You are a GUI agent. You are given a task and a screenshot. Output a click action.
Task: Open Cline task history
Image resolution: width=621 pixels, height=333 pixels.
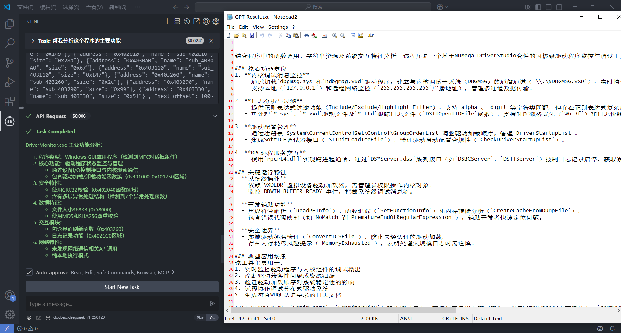(x=187, y=21)
